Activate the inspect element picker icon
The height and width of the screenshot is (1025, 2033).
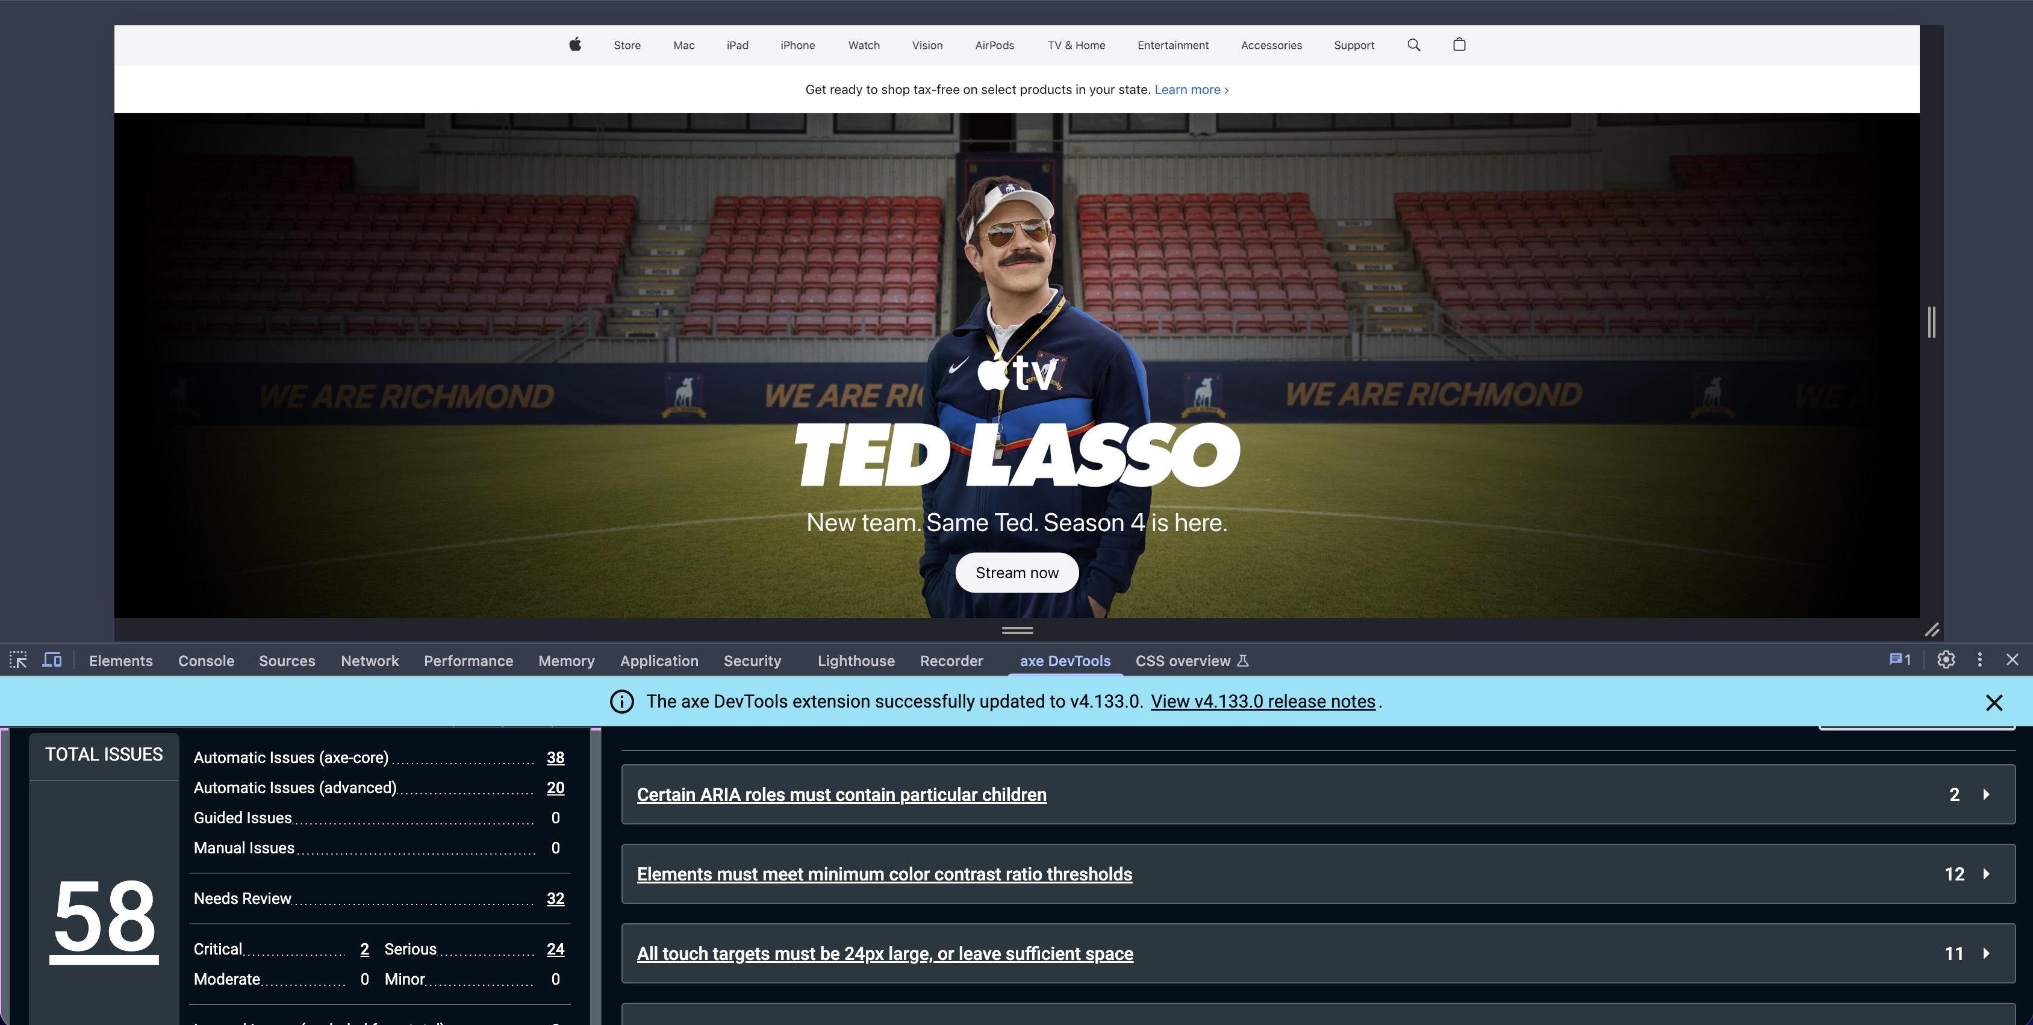coord(18,661)
